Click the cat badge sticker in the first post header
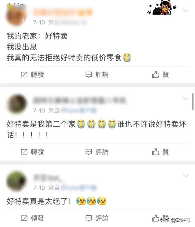 (x=161, y=8)
